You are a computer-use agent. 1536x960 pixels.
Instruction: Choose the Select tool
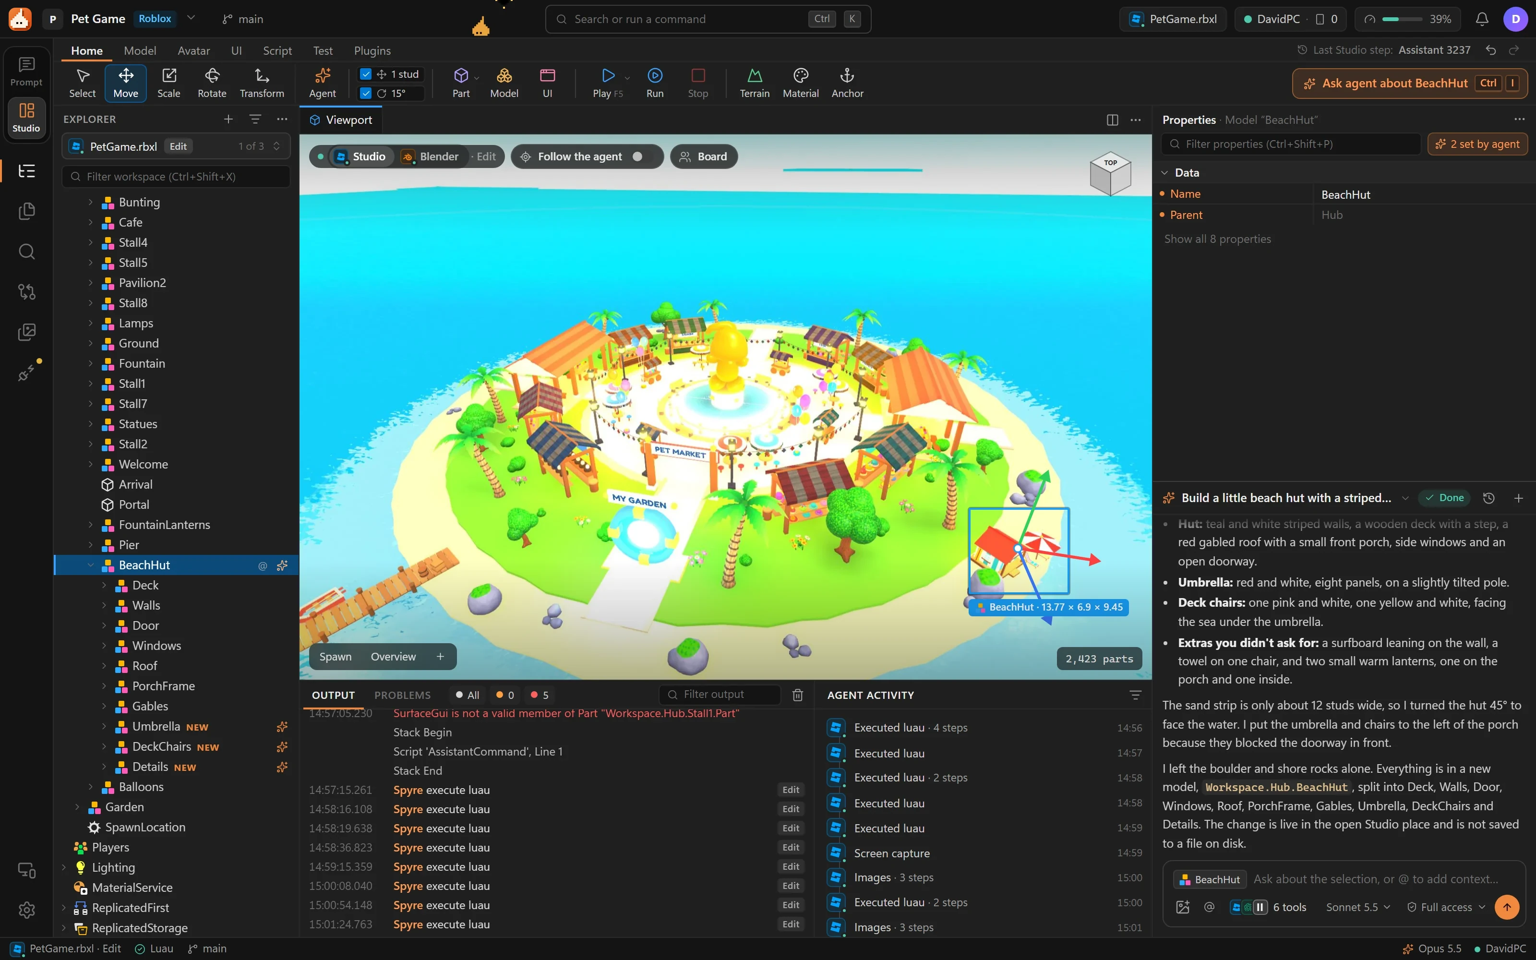(x=83, y=83)
